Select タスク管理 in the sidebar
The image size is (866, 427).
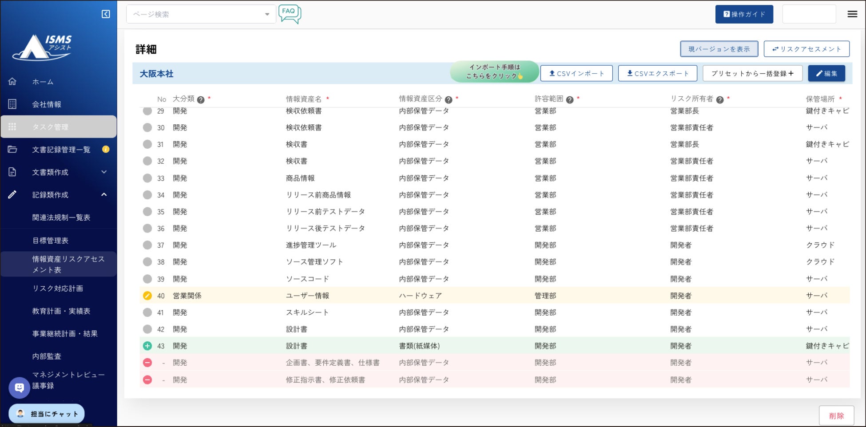tap(59, 127)
